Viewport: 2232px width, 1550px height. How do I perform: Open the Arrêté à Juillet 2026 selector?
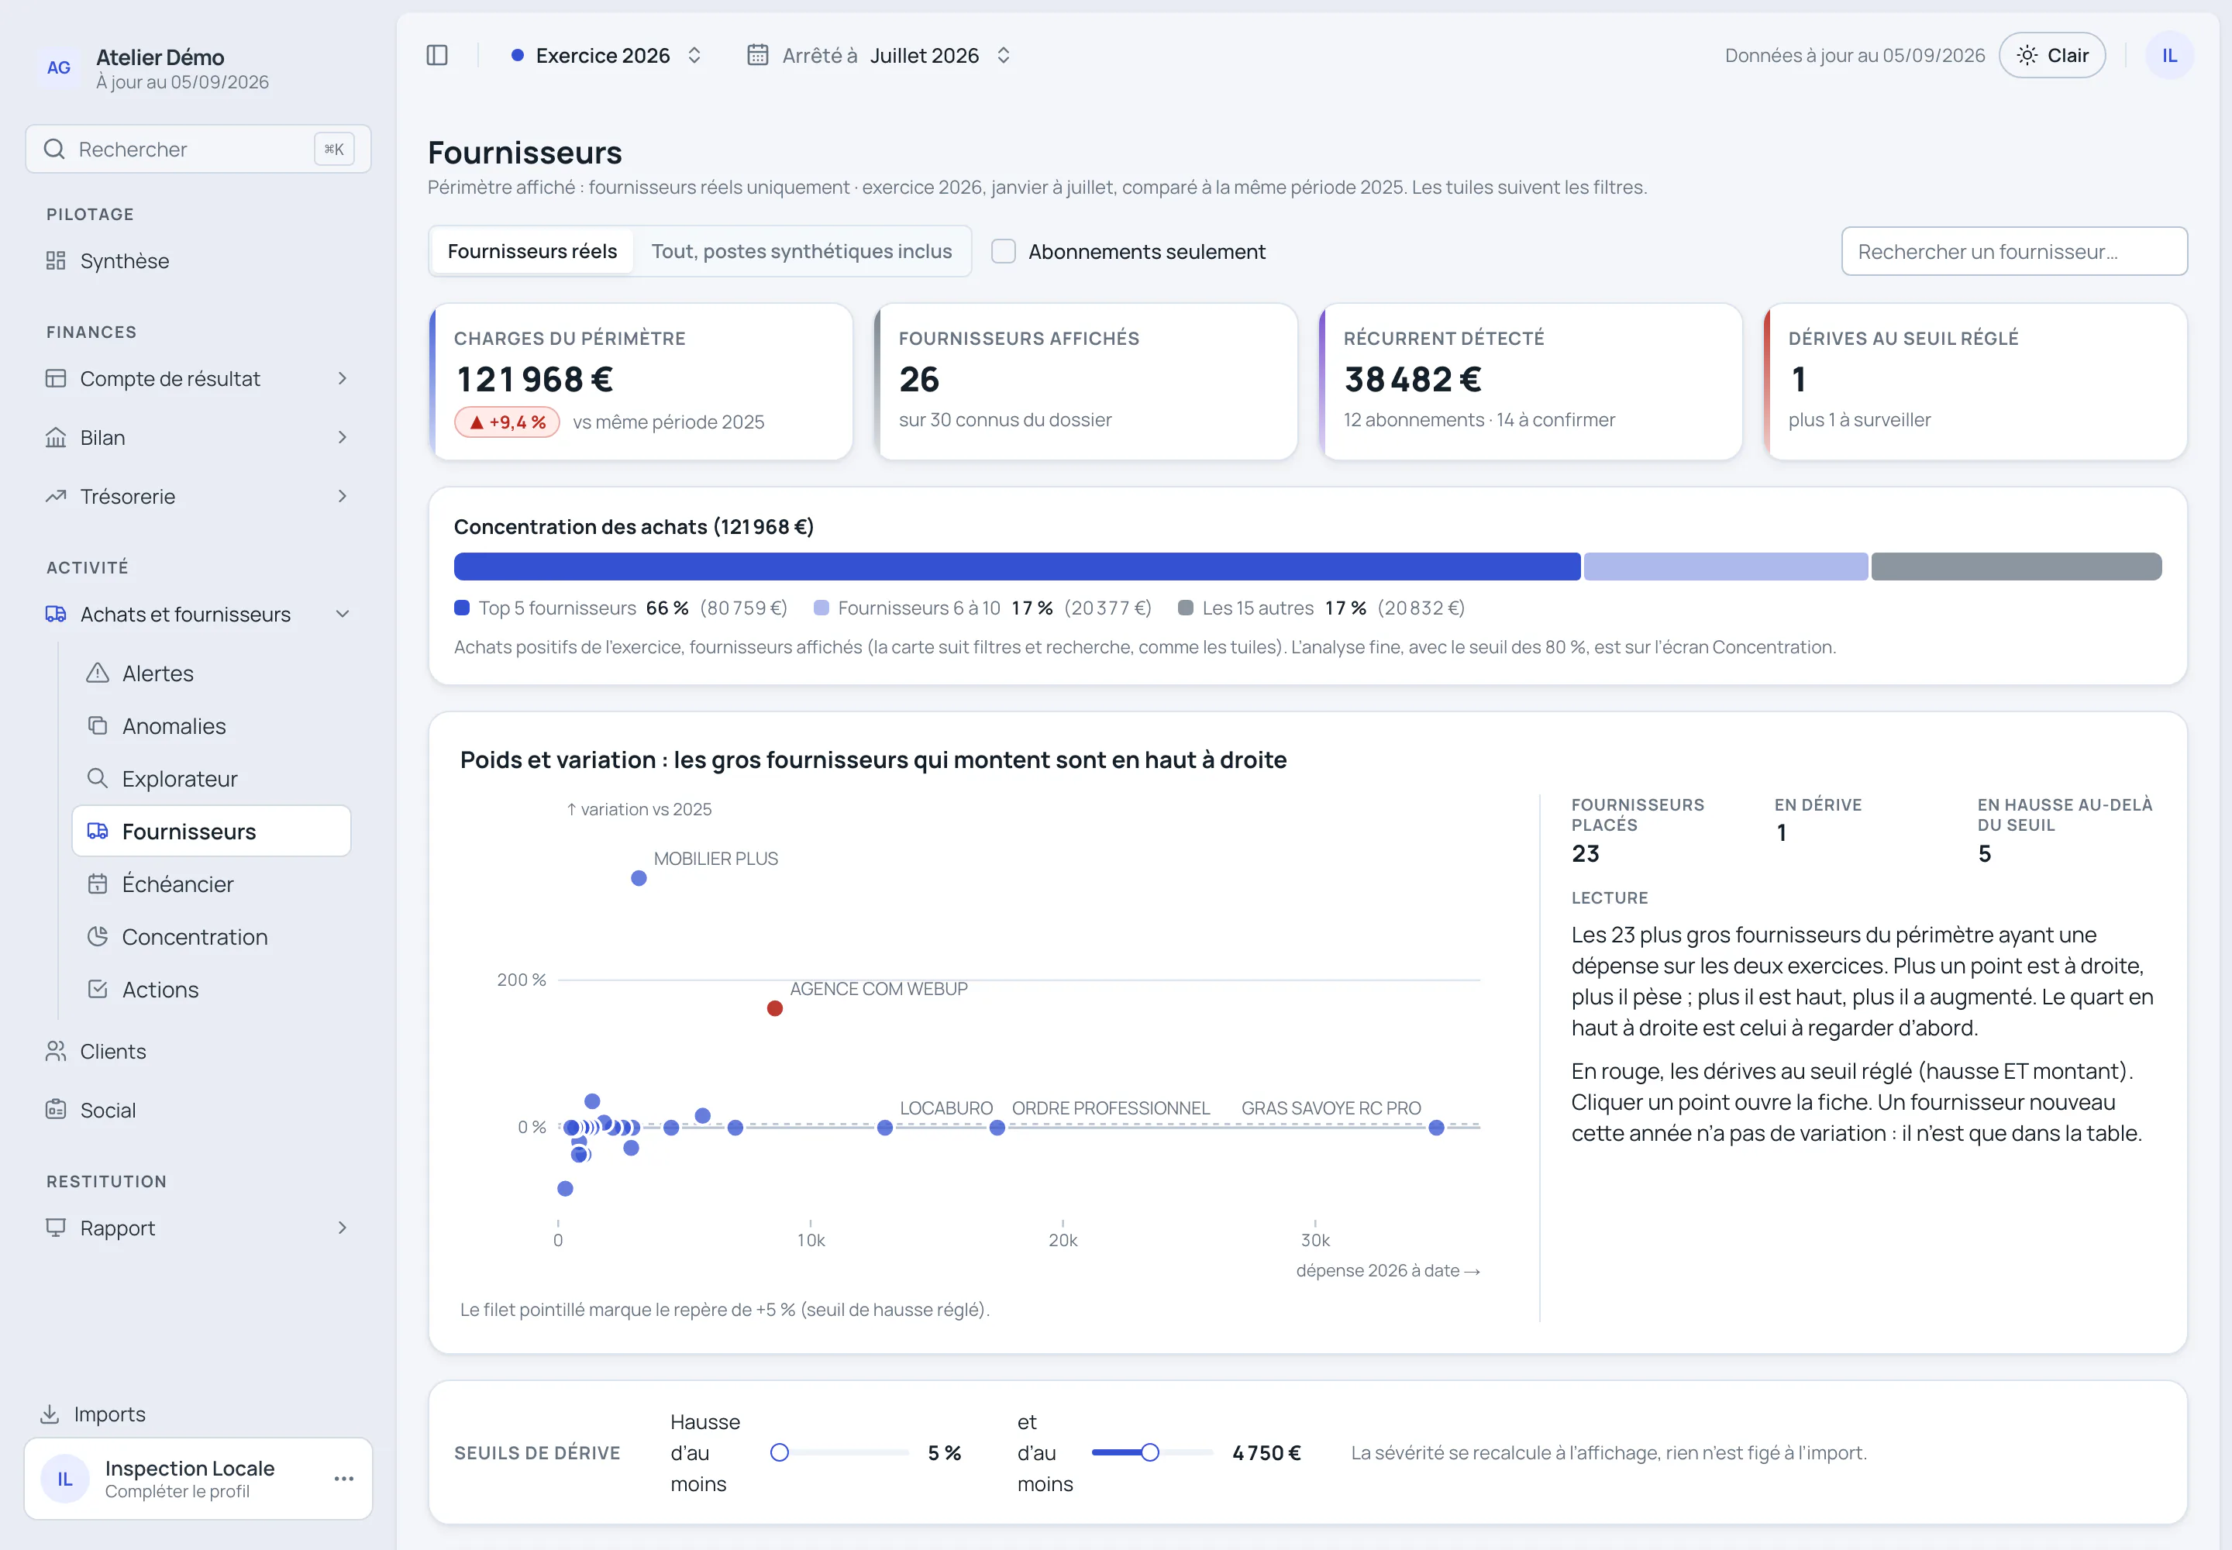click(x=880, y=55)
